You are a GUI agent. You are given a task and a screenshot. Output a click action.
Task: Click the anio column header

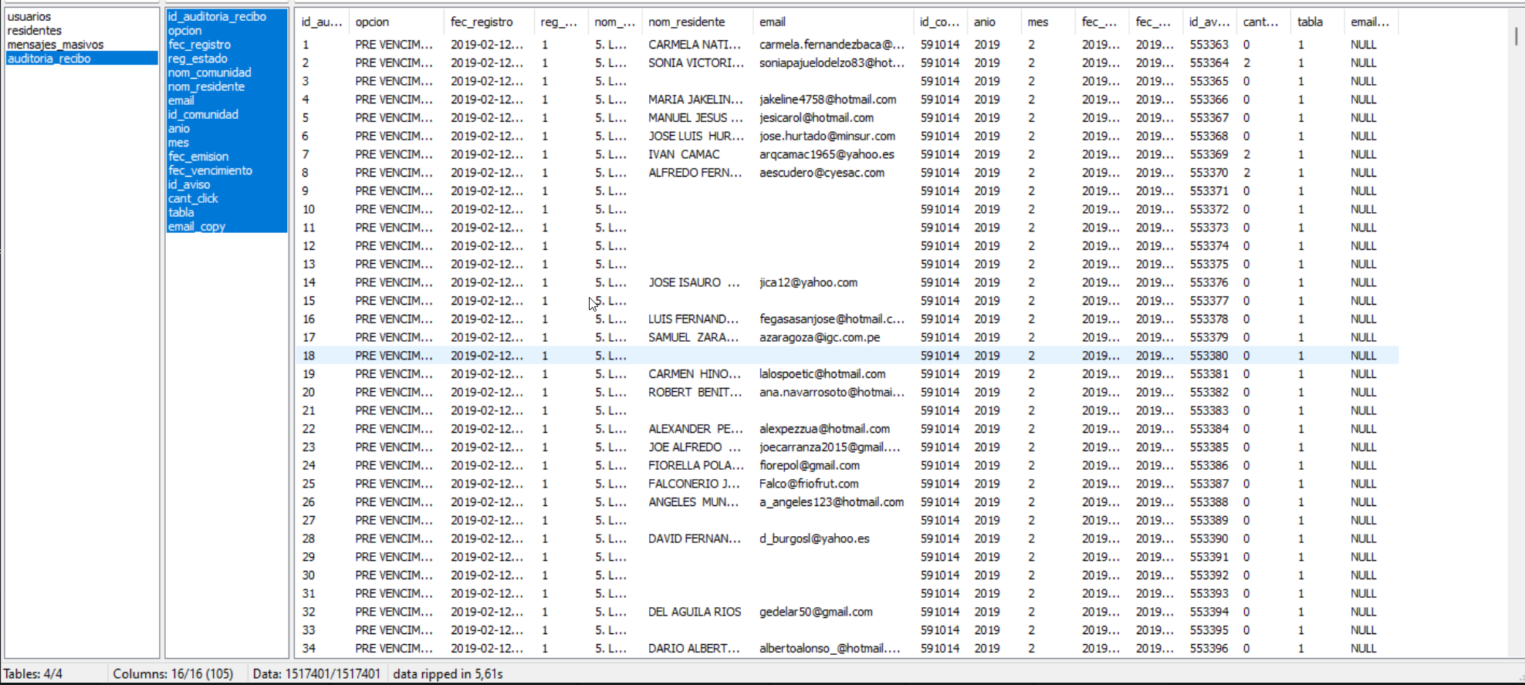(x=985, y=22)
